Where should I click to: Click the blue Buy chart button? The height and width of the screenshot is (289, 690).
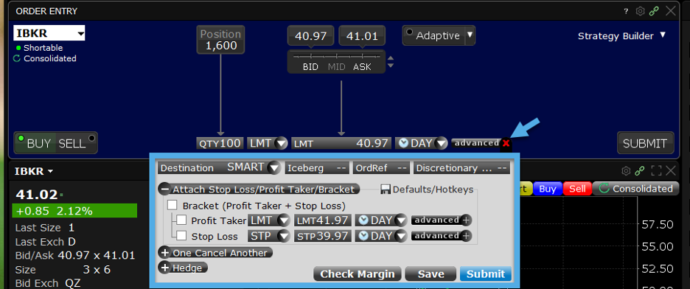548,189
